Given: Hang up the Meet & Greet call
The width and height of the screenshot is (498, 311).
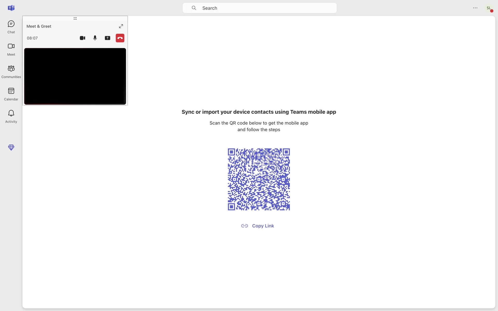Looking at the screenshot, I should [x=120, y=38].
